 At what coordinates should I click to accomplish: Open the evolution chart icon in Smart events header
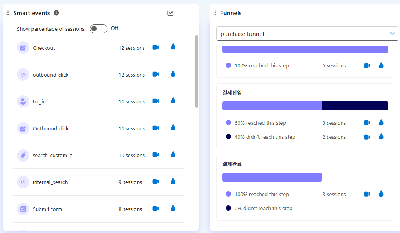point(170,13)
